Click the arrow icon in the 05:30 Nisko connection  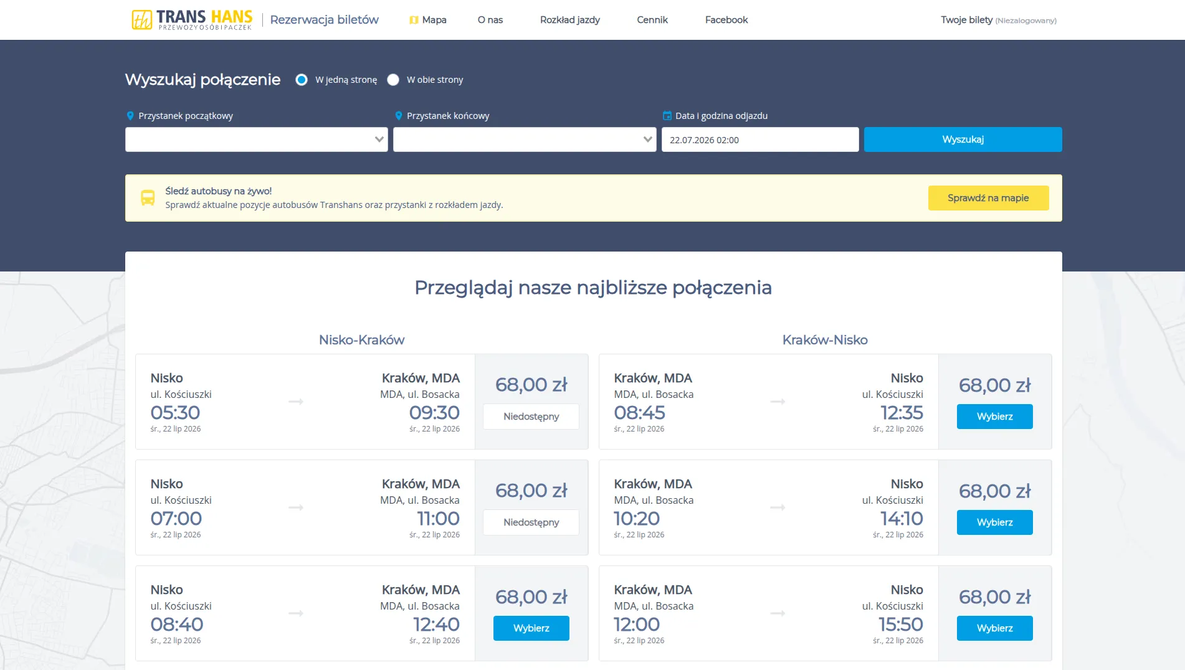coord(296,402)
